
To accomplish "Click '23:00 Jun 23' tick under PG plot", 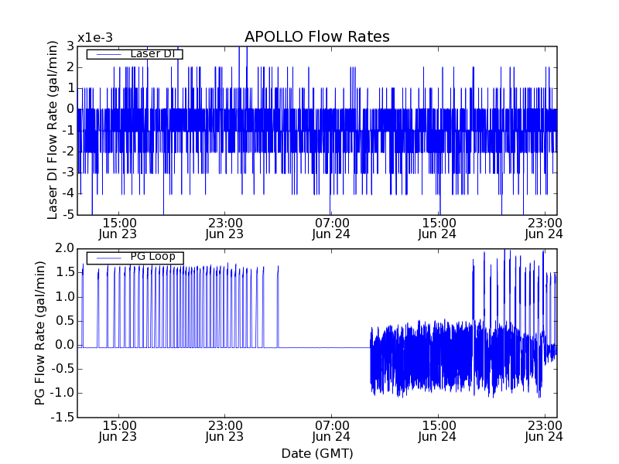I will 224,432.
